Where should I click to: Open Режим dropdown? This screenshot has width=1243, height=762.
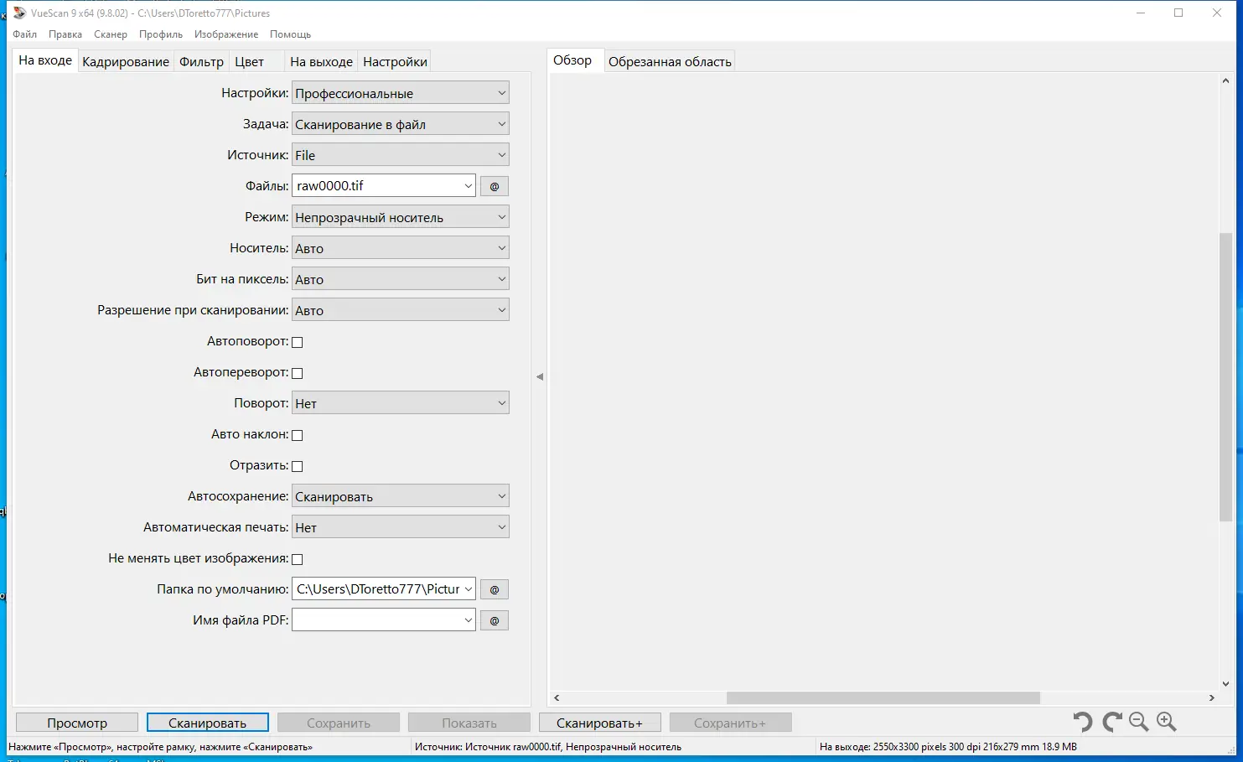click(401, 217)
